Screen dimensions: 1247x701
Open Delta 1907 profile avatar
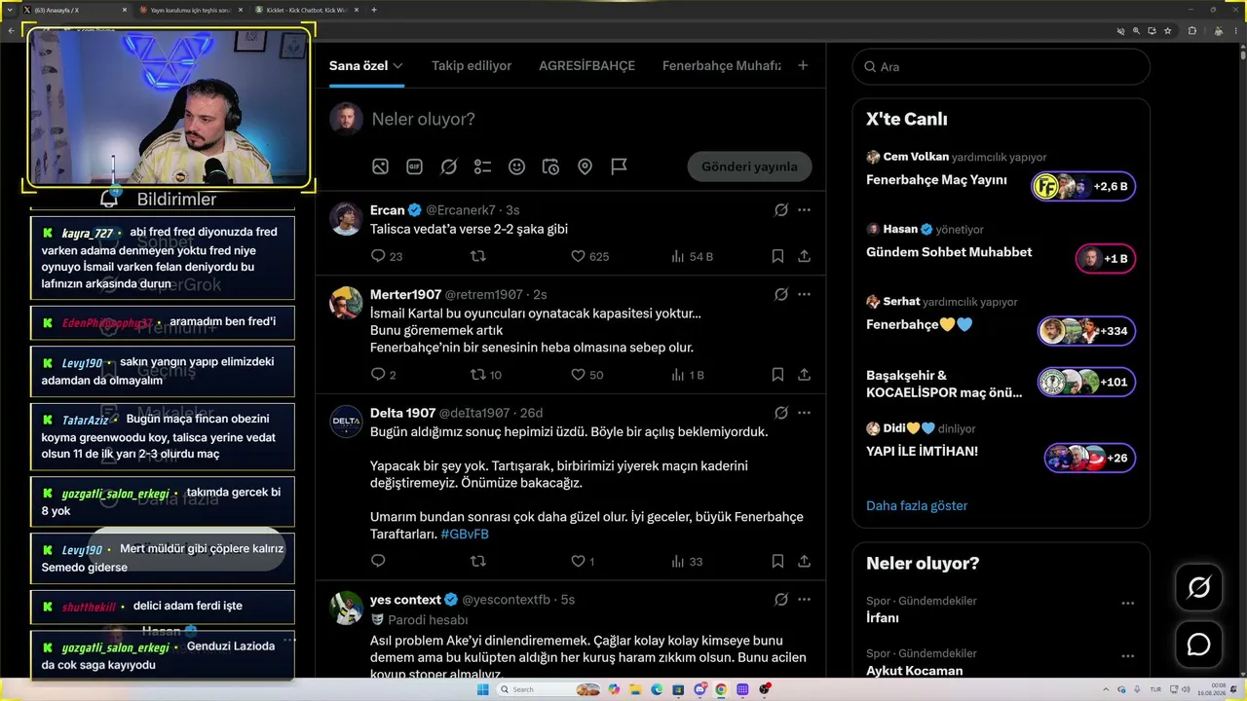pos(346,421)
